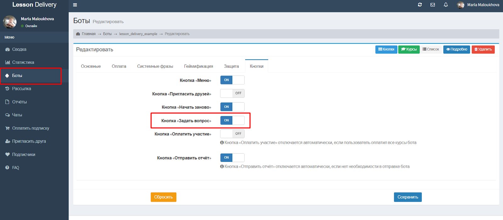
Task: Follow the Главная breadcrumb link
Action: 88,34
